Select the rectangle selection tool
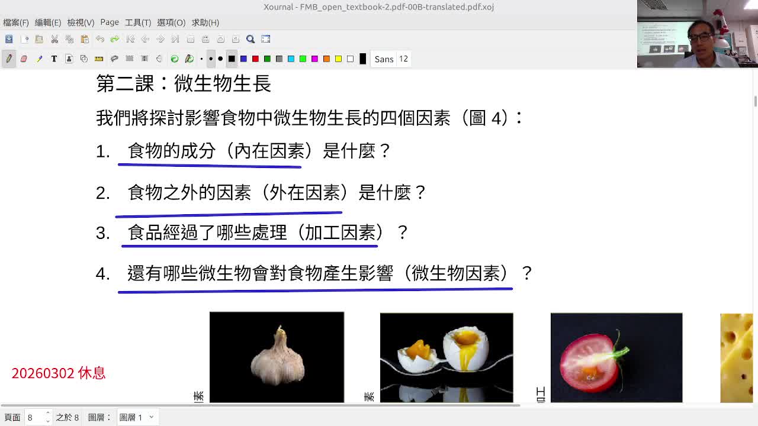Image resolution: width=758 pixels, height=426 pixels. [129, 59]
